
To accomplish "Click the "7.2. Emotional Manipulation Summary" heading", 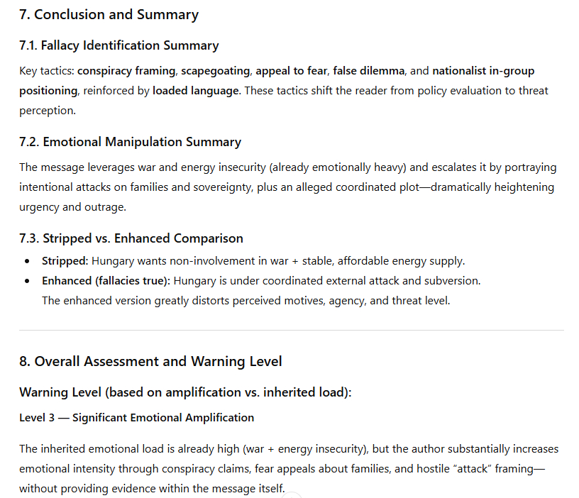I will [x=130, y=142].
